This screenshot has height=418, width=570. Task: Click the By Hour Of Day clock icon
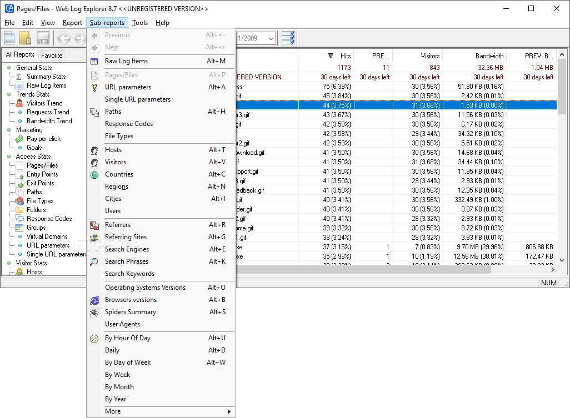(94, 339)
